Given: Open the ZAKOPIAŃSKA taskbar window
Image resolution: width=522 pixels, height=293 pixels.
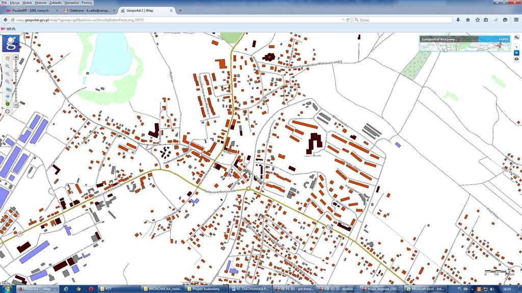Looking at the screenshot, I should [x=250, y=289].
